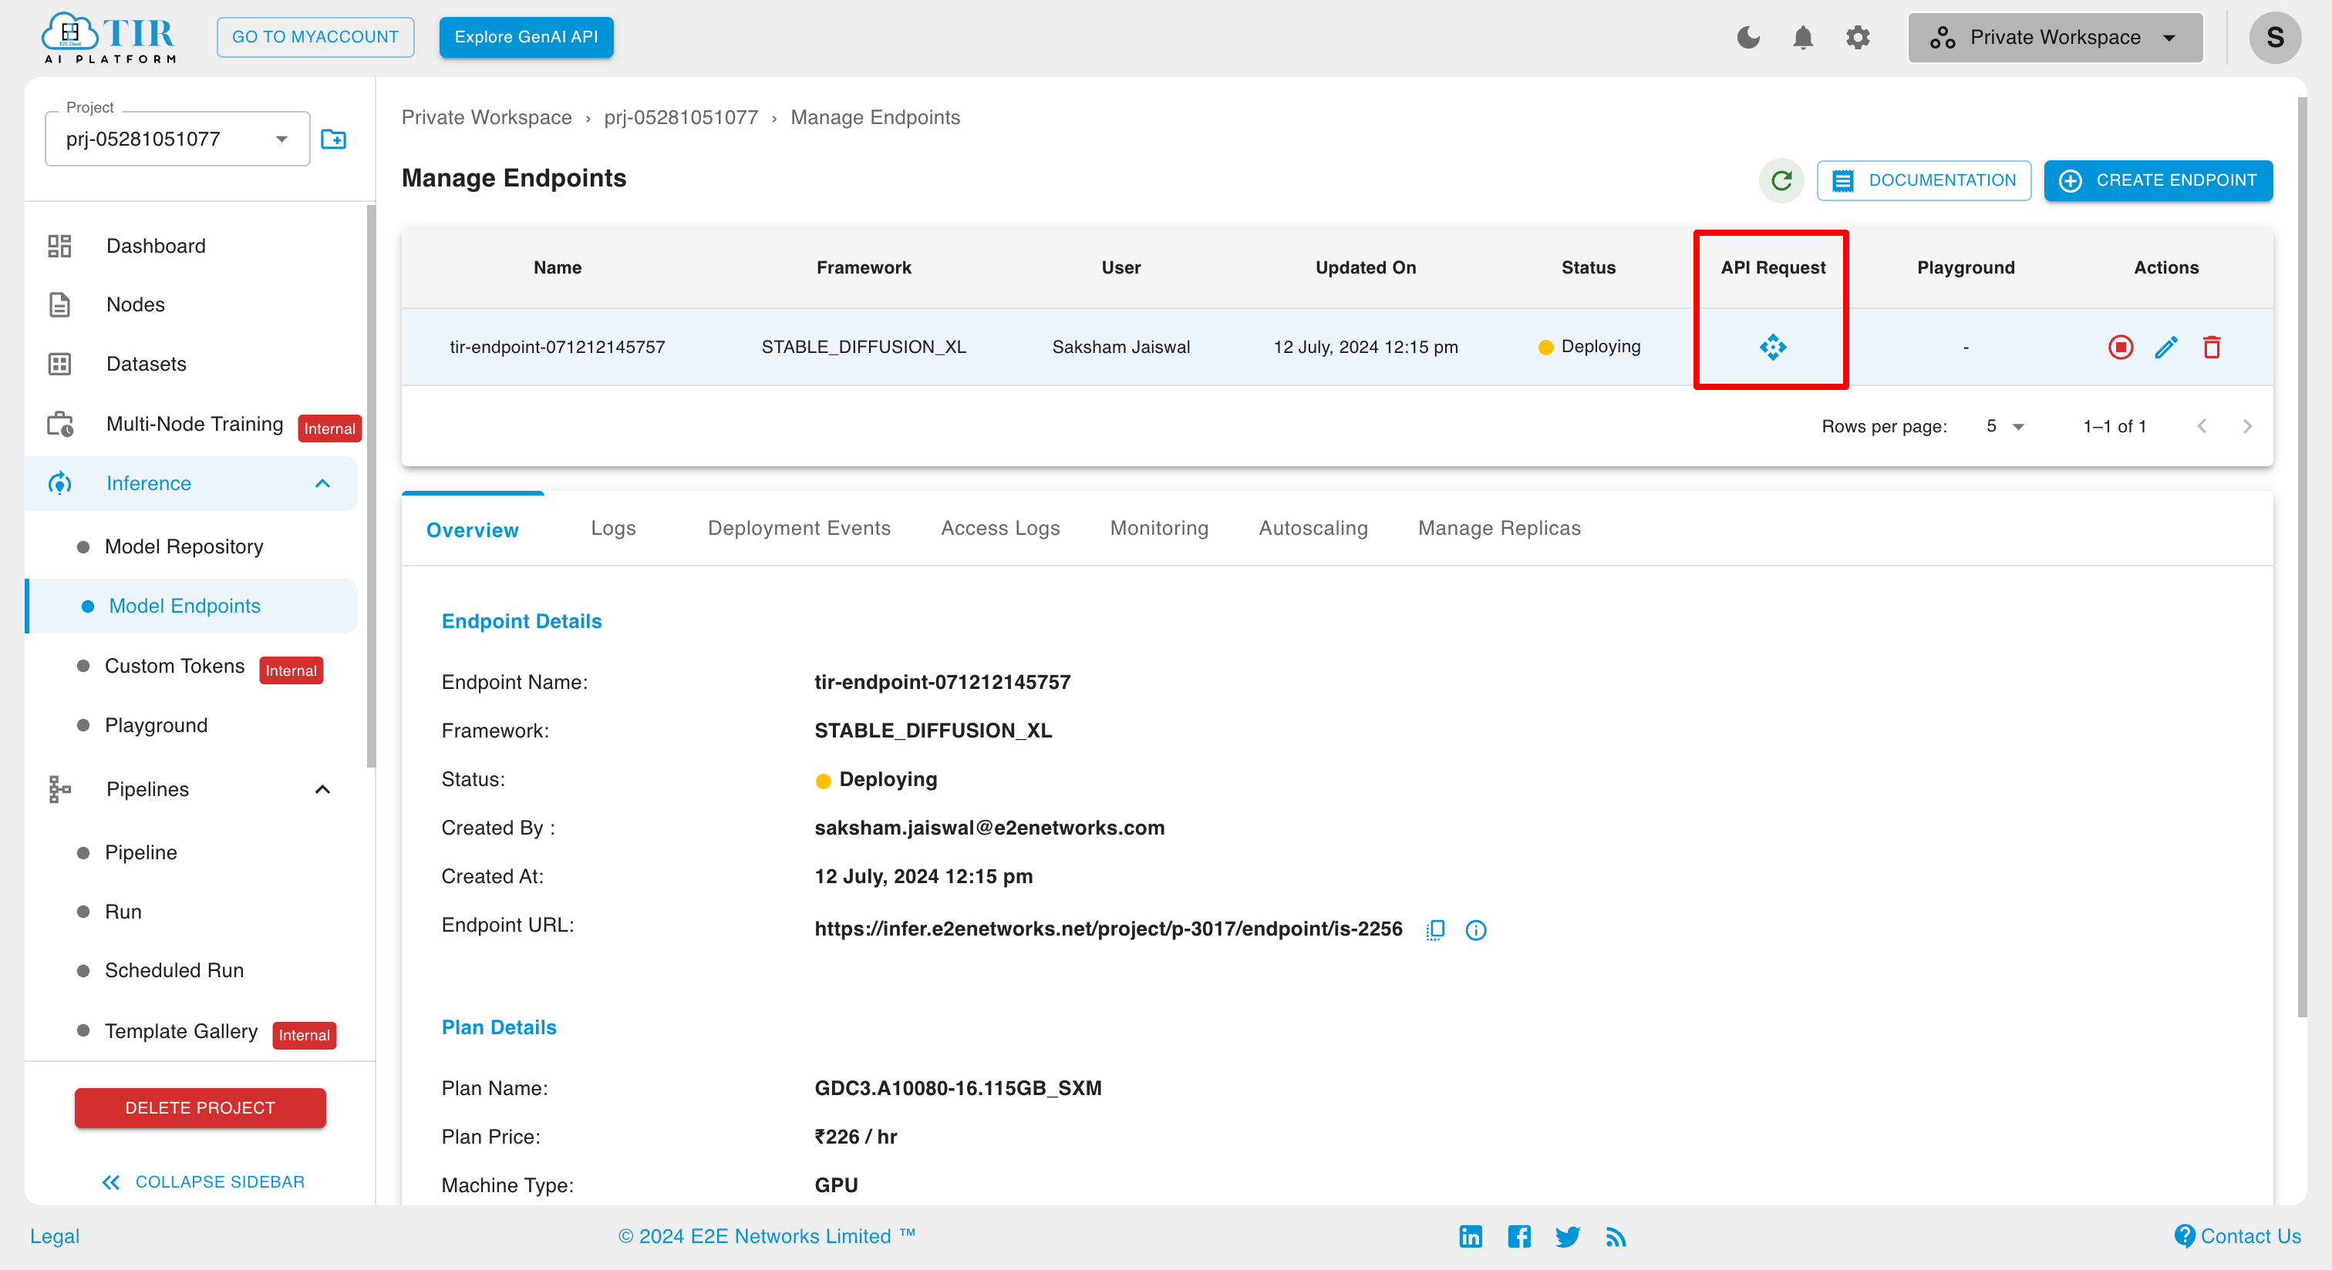The image size is (2332, 1270).
Task: Open Model Repository
Action: pyautogui.click(x=184, y=546)
